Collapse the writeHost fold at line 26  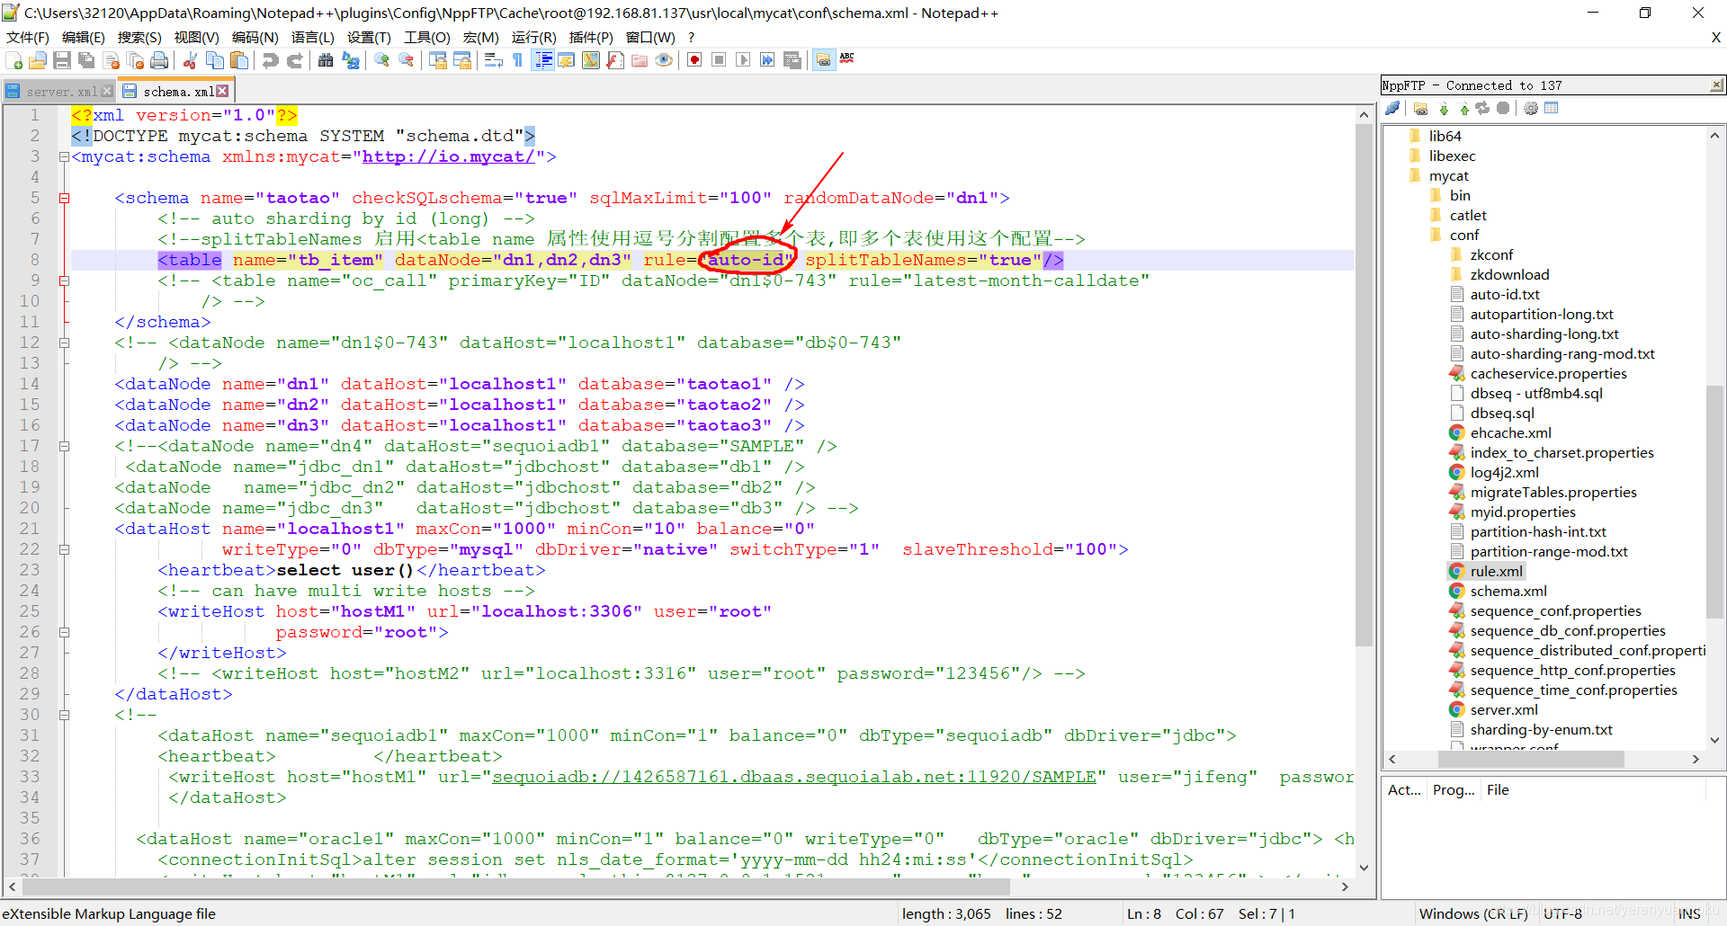(64, 632)
